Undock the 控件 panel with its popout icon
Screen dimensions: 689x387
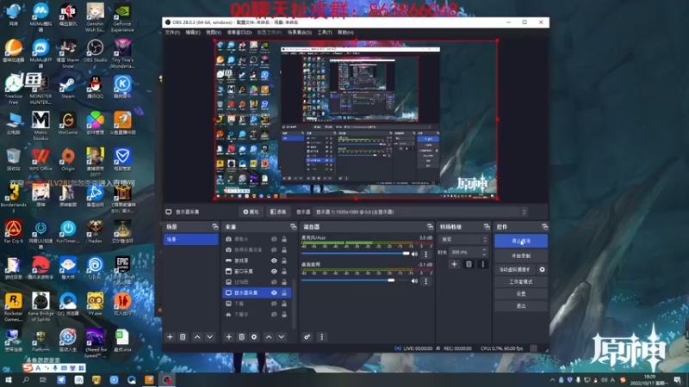[x=545, y=227]
